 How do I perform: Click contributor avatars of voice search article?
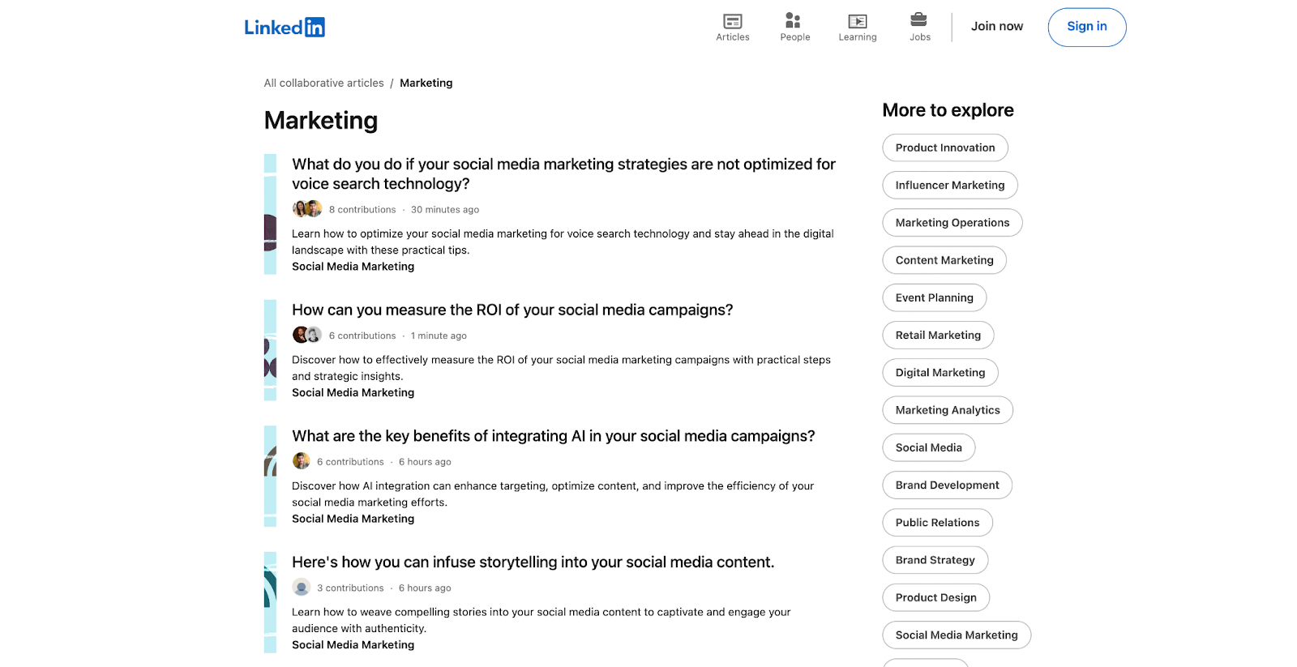[307, 209]
